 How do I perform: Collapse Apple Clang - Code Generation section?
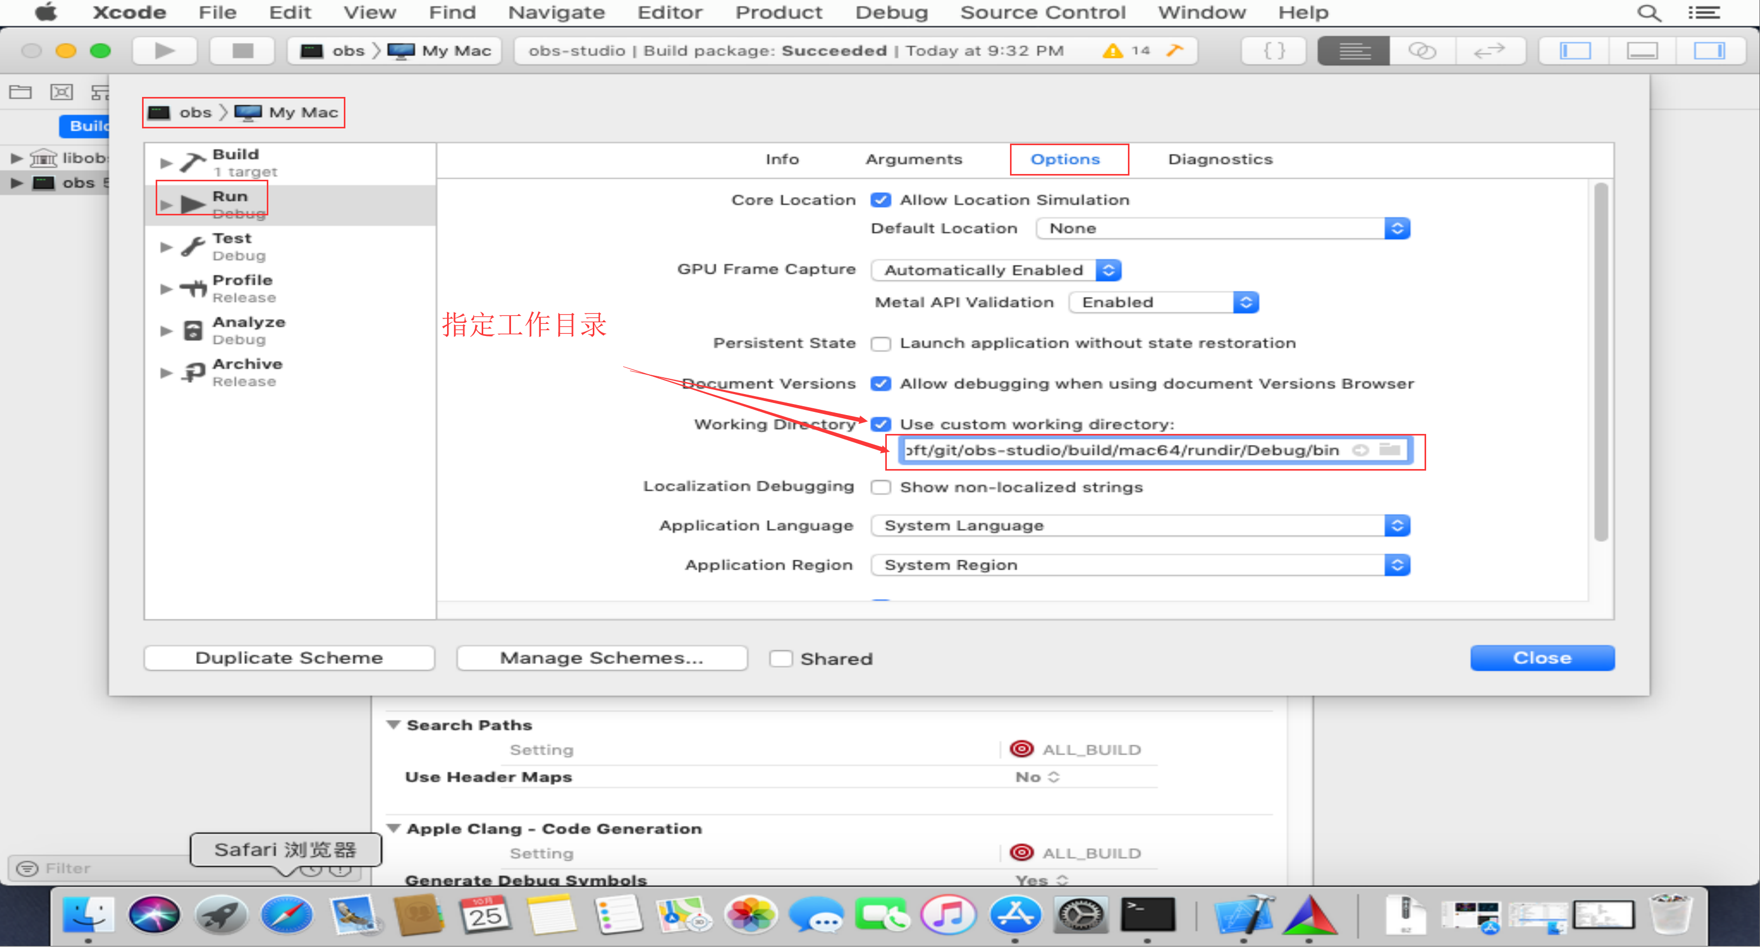coord(393,828)
